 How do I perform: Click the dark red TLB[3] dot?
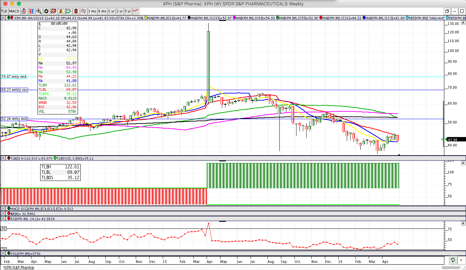(x=9, y=158)
